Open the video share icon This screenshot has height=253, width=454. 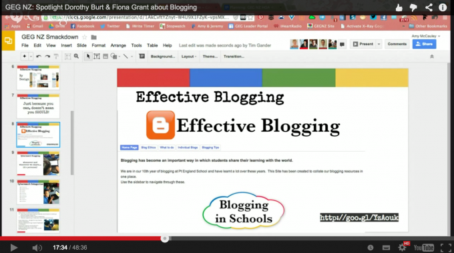click(x=429, y=7)
